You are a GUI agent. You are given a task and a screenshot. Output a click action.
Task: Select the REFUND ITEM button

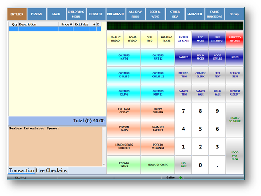183,75
